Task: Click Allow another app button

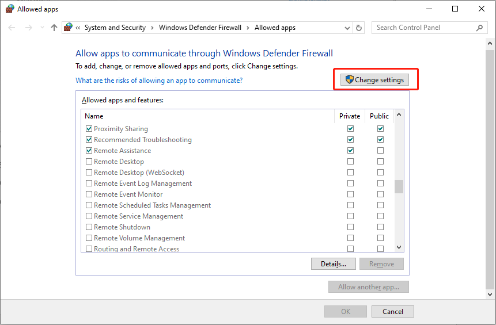Action: point(369,287)
